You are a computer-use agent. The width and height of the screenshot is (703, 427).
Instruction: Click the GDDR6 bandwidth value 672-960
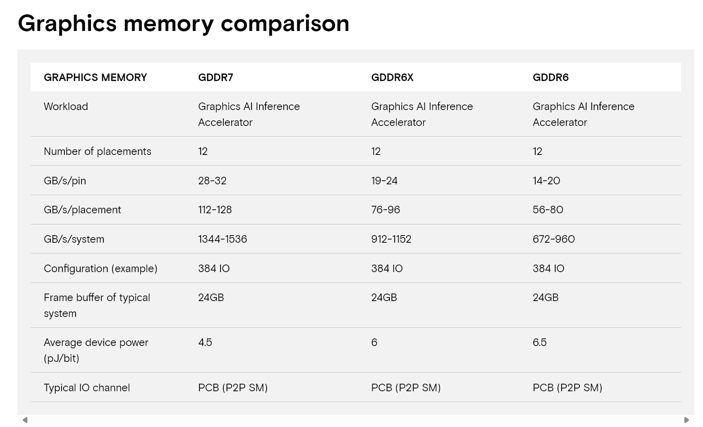coord(554,239)
